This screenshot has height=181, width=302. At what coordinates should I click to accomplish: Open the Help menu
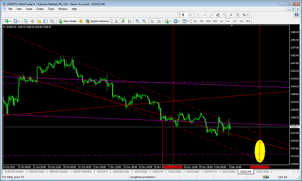[x=74, y=9]
